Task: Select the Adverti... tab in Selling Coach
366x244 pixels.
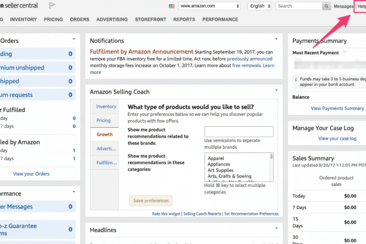Action: tap(105, 149)
